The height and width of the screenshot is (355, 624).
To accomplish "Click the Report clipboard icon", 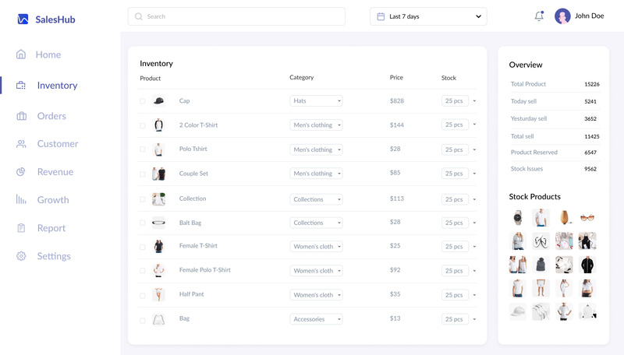I will (x=21, y=228).
